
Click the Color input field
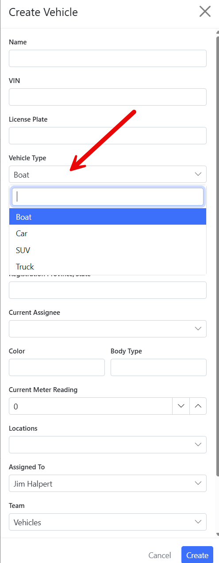click(x=57, y=367)
